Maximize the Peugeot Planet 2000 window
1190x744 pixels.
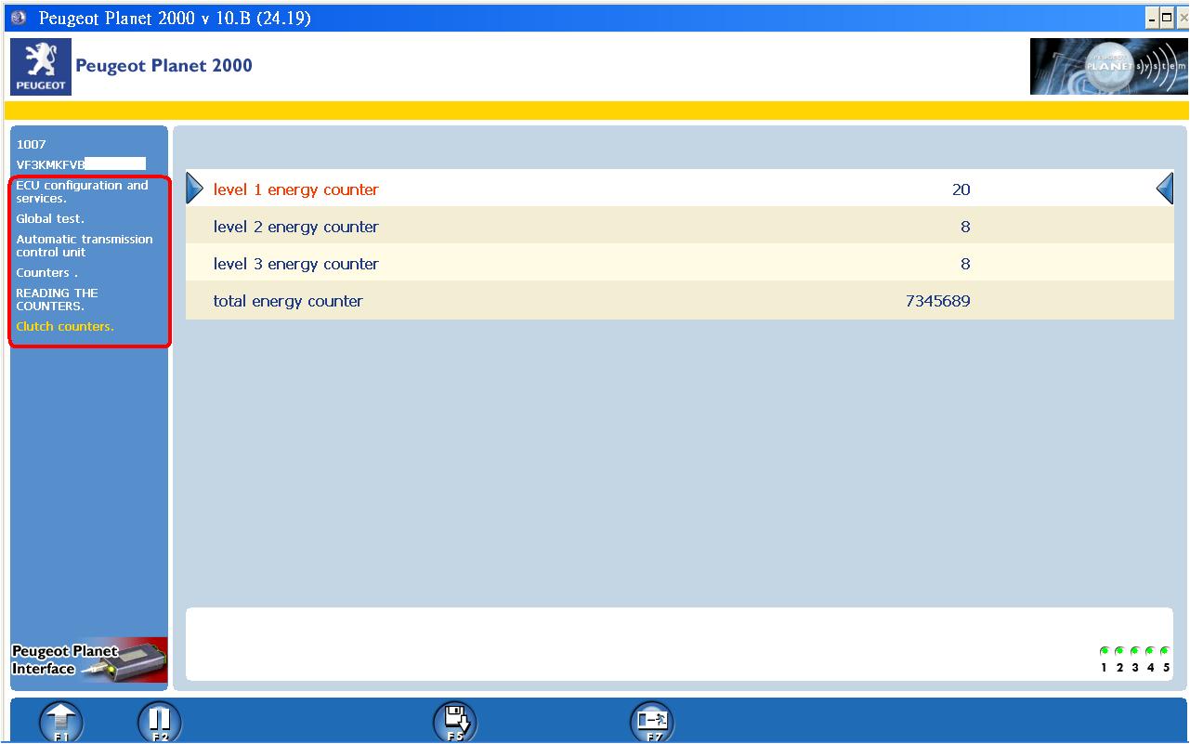[1168, 18]
